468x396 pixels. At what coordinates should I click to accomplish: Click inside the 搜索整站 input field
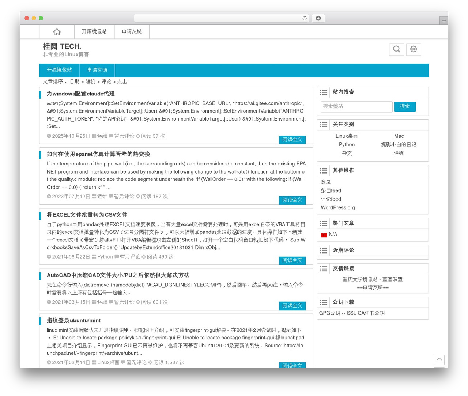356,107
